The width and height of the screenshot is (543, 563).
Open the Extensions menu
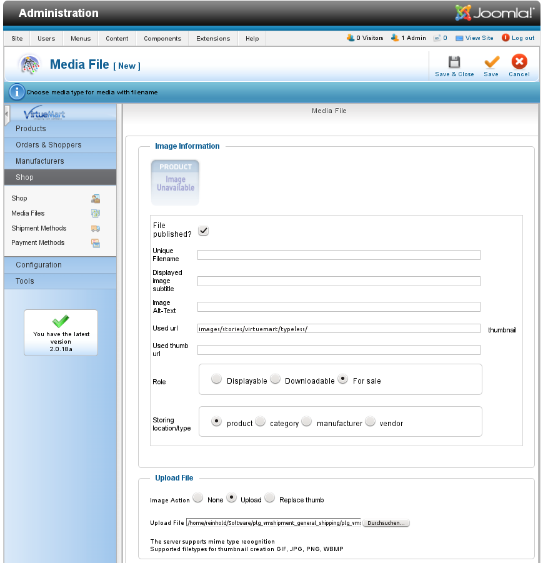click(x=213, y=39)
